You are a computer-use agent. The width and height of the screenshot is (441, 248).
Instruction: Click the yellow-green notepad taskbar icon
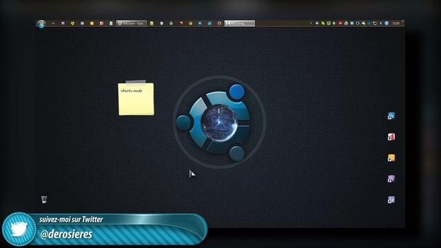(152, 23)
